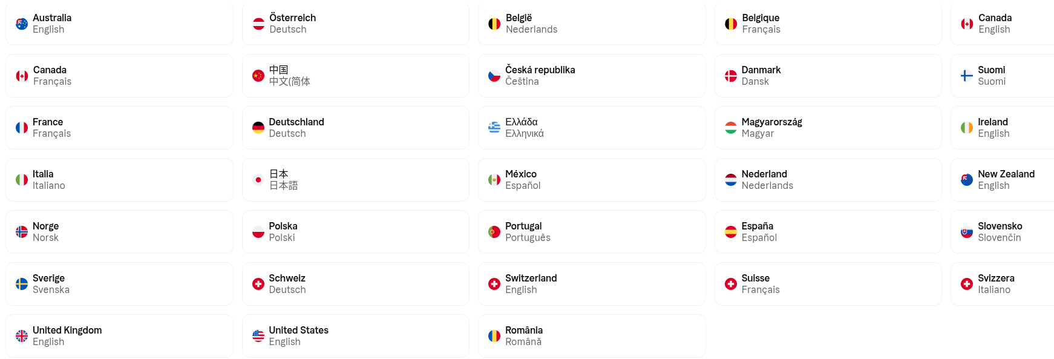Click the Greece flag icon
This screenshot has height=359, width=1054.
pyautogui.click(x=494, y=128)
